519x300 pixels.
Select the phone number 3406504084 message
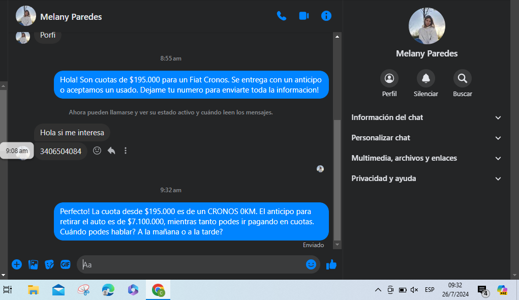(60, 152)
